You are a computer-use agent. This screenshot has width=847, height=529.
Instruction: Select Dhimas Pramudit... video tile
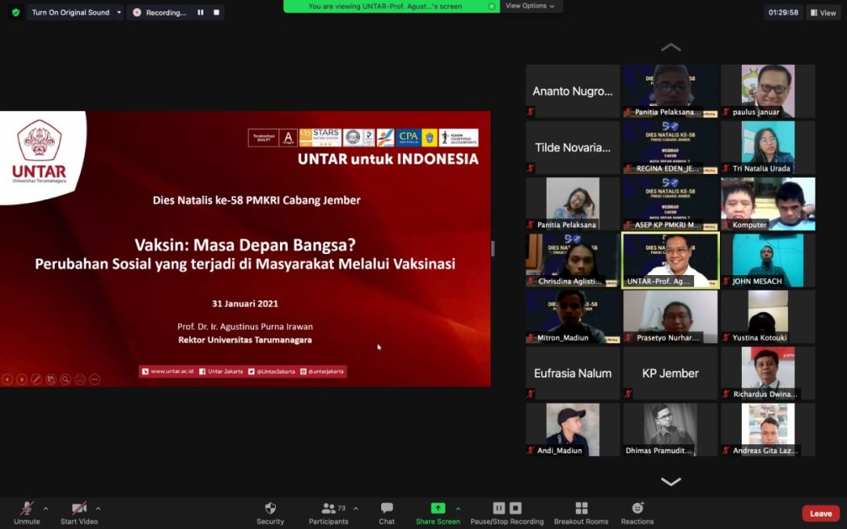pos(671,429)
